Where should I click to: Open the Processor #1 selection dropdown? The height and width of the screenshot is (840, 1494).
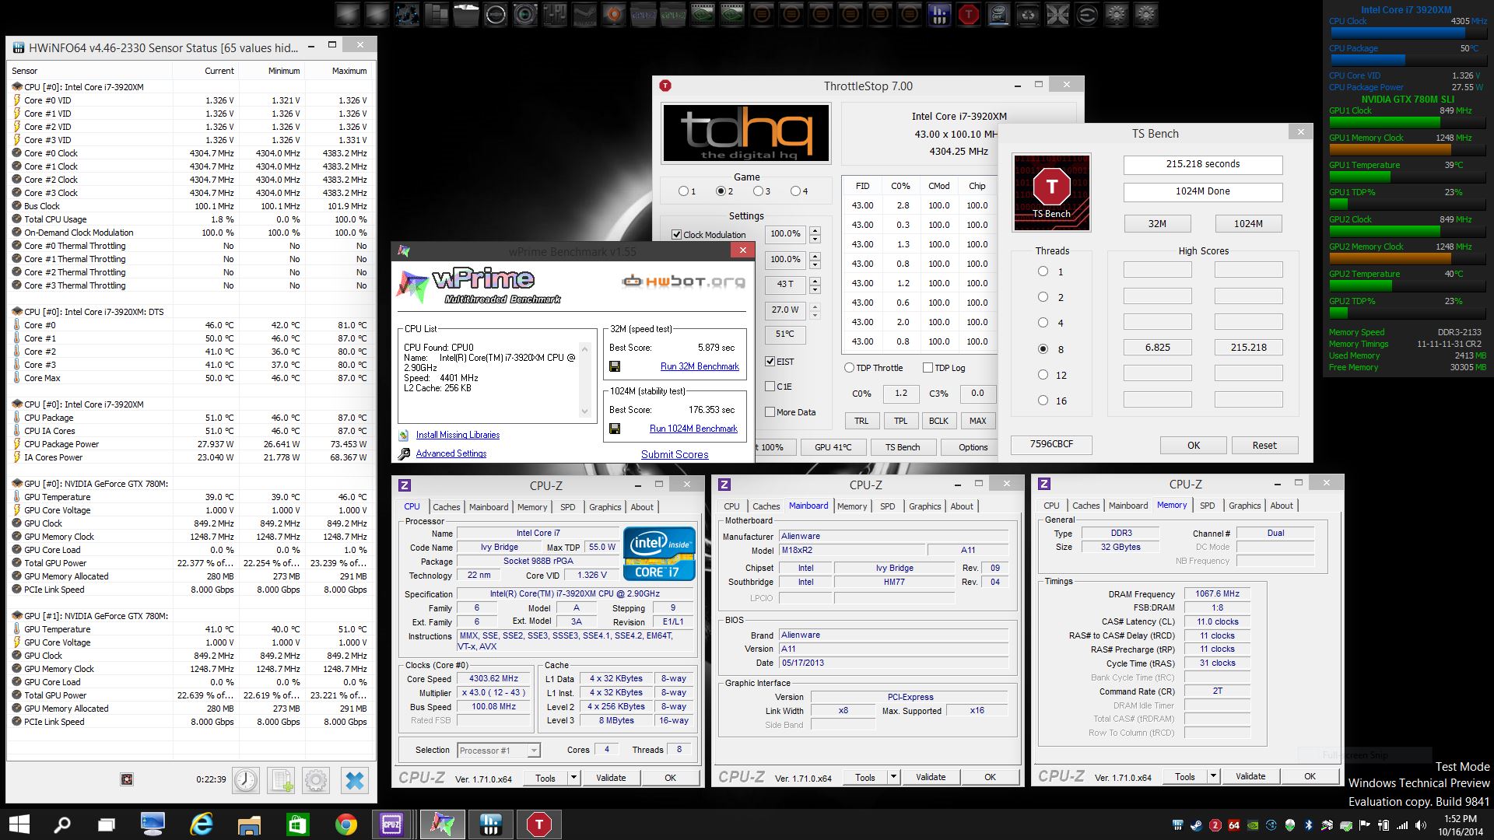point(534,751)
